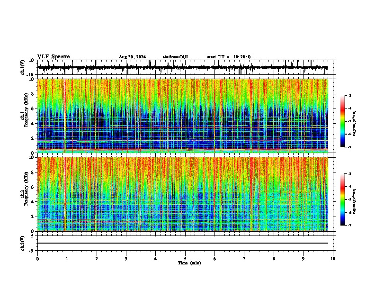This screenshot has height=290, width=375.
Task: Click the time axis tick label "7"
Action: (244, 259)
